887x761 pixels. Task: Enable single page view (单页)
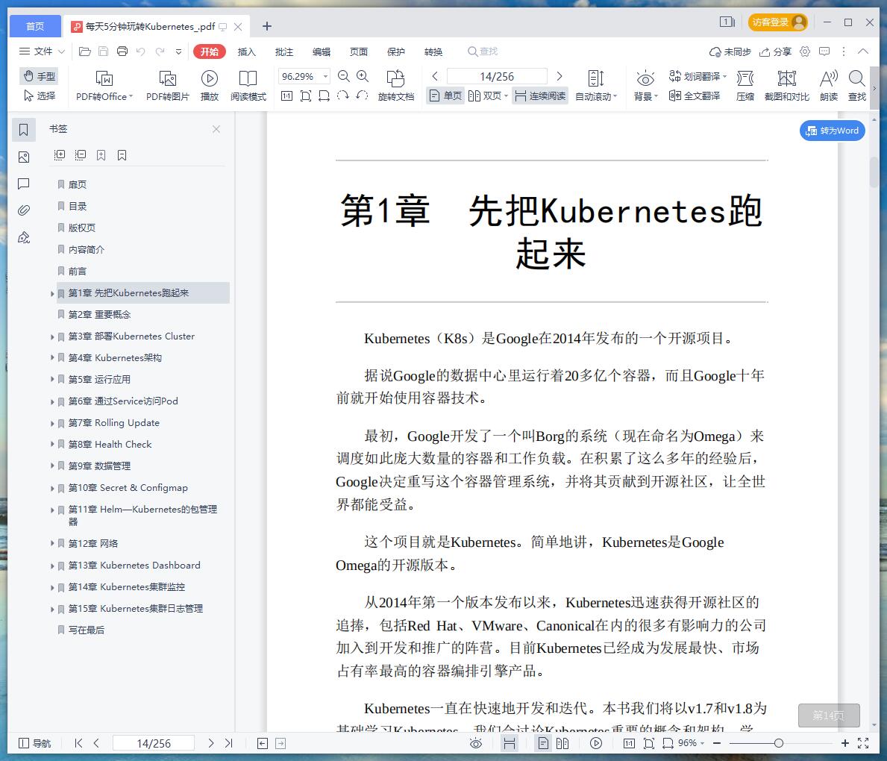pos(445,95)
